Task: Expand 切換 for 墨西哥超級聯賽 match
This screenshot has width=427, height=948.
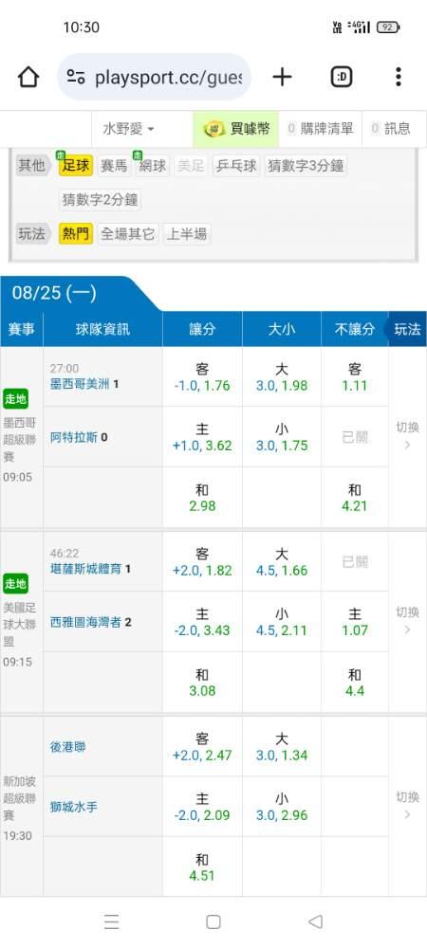Action: [x=407, y=435]
